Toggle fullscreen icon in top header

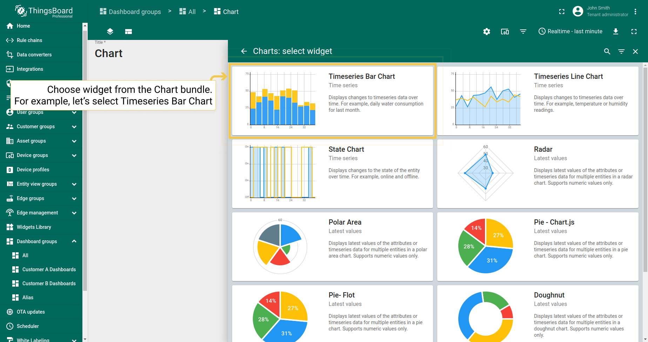click(562, 12)
